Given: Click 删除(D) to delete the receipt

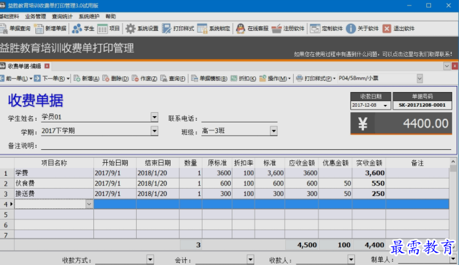Looking at the screenshot, I should pos(116,78).
